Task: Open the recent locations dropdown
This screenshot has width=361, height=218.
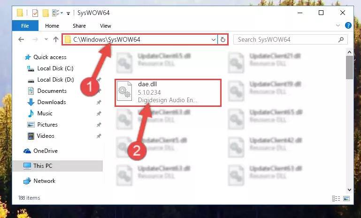Action: click(46, 39)
